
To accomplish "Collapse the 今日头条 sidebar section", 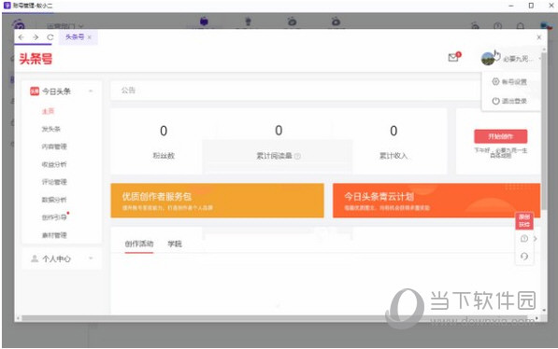I will (91, 91).
